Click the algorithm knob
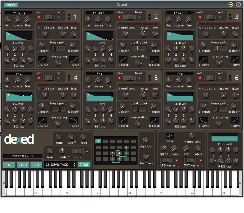Image resolution: width=244 pixels, height=213 pixels. coord(146,141)
